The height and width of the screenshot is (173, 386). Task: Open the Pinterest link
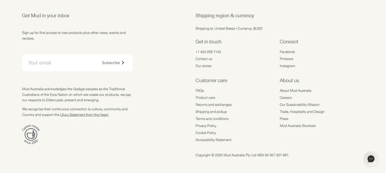pos(286,59)
